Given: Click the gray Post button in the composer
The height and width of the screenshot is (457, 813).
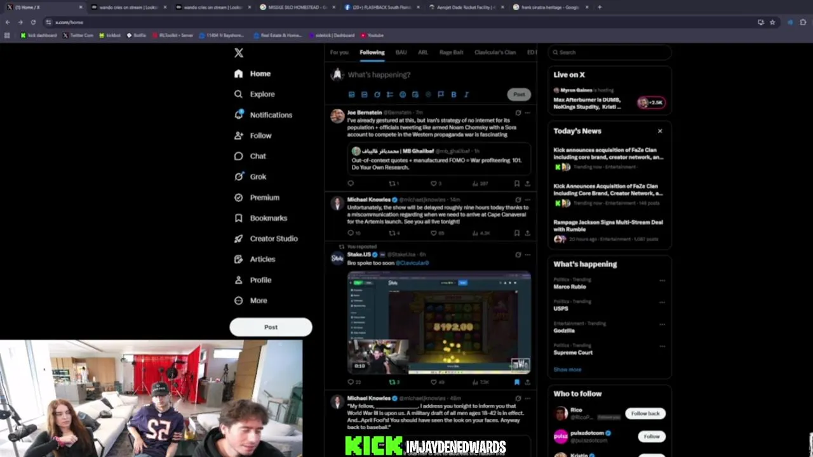Looking at the screenshot, I should tap(519, 95).
